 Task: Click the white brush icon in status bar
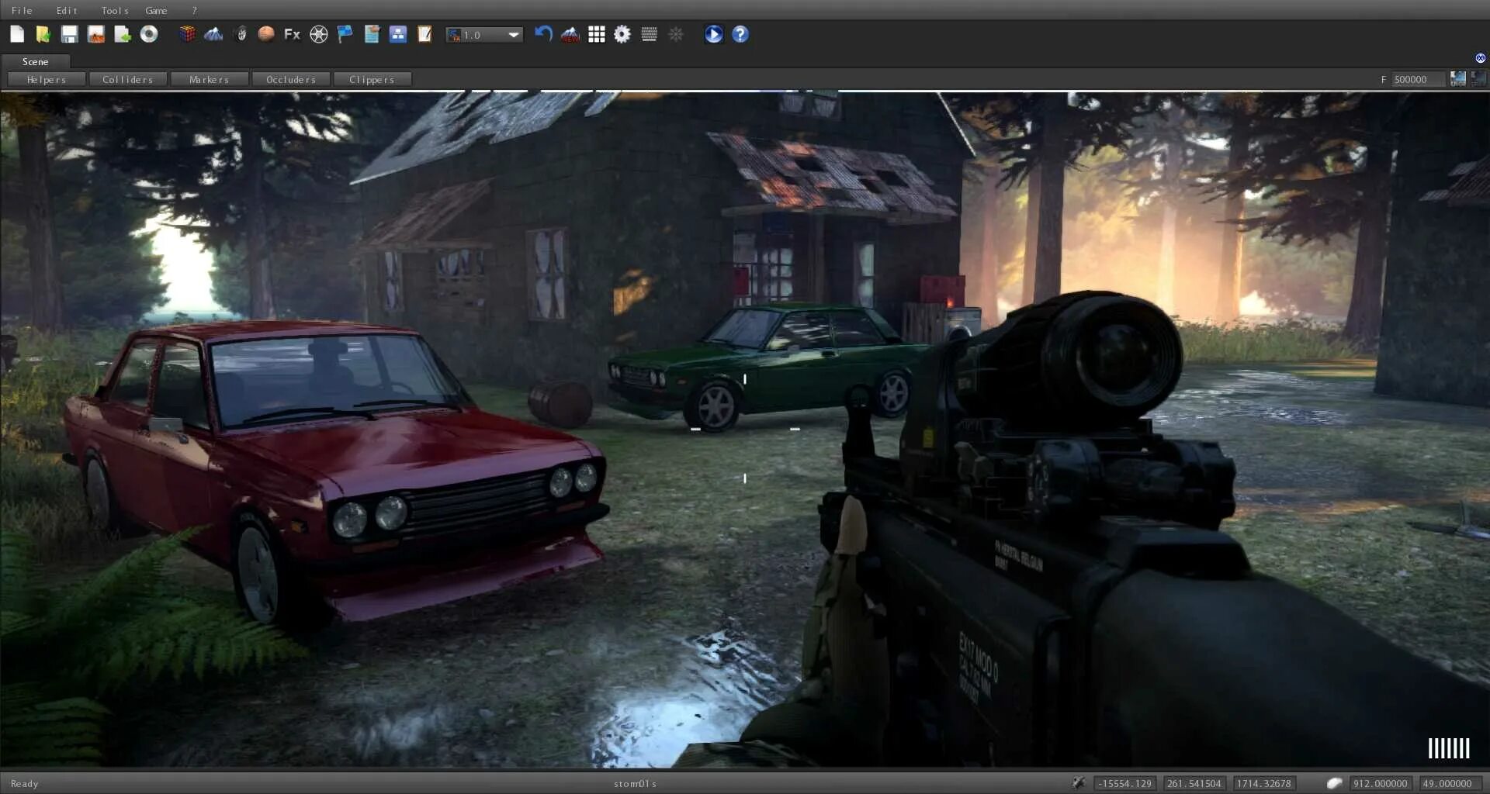click(1334, 783)
